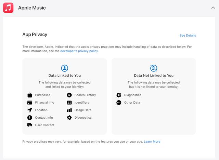Click the Apple Music app icon

[8, 8]
